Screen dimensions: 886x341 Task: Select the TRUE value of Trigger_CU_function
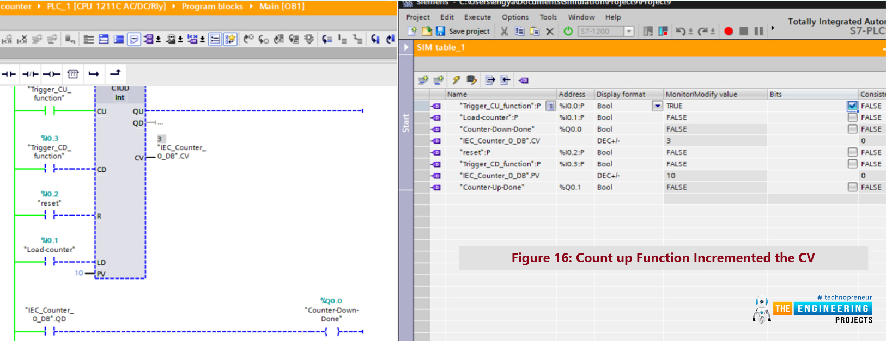coord(715,106)
